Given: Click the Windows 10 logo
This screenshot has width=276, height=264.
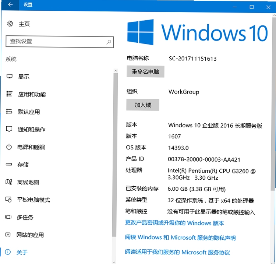Looking at the screenshot, I should 197,32.
